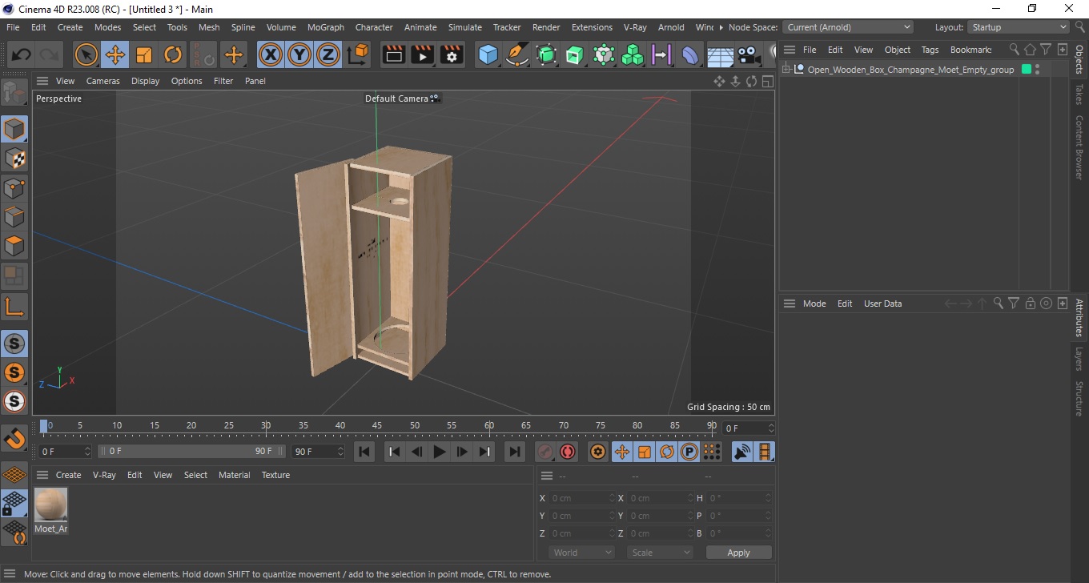Add an Extrude generator object
The image size is (1089, 583).
point(575,55)
